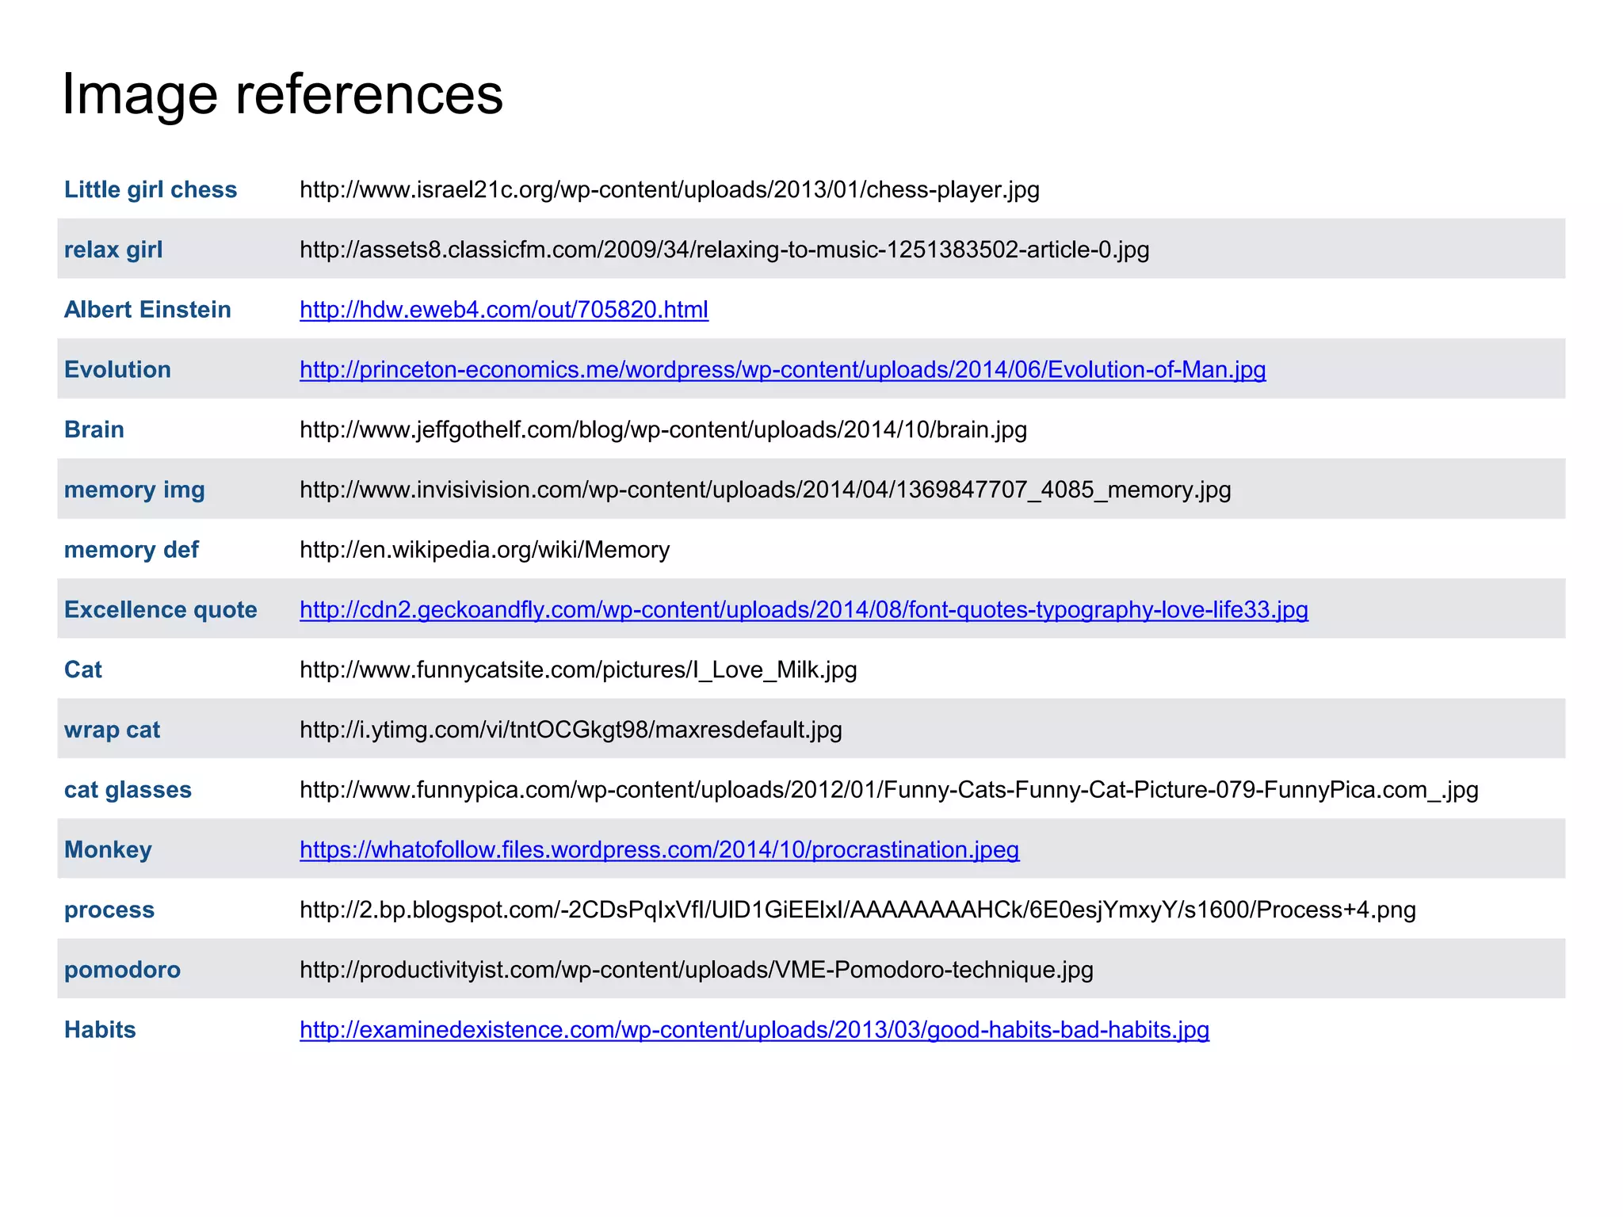Select the chess-player.jpg URL text

pyautogui.click(x=669, y=190)
